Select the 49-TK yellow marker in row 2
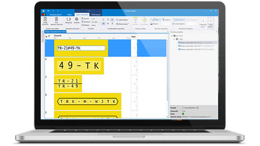Screen dimensions: 260x146 [x=79, y=66]
